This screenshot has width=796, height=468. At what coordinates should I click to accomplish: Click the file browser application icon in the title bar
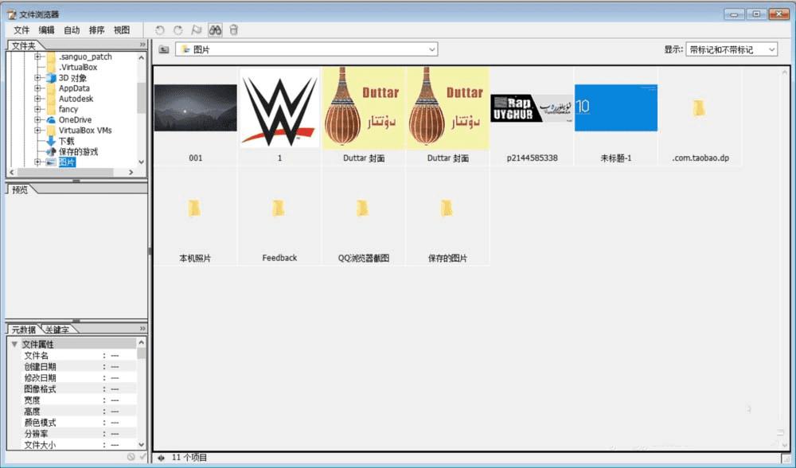coord(12,14)
